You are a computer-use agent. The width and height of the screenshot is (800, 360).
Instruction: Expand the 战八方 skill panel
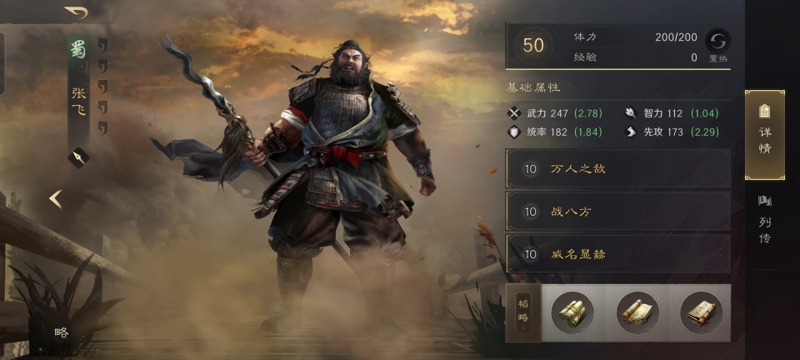617,211
